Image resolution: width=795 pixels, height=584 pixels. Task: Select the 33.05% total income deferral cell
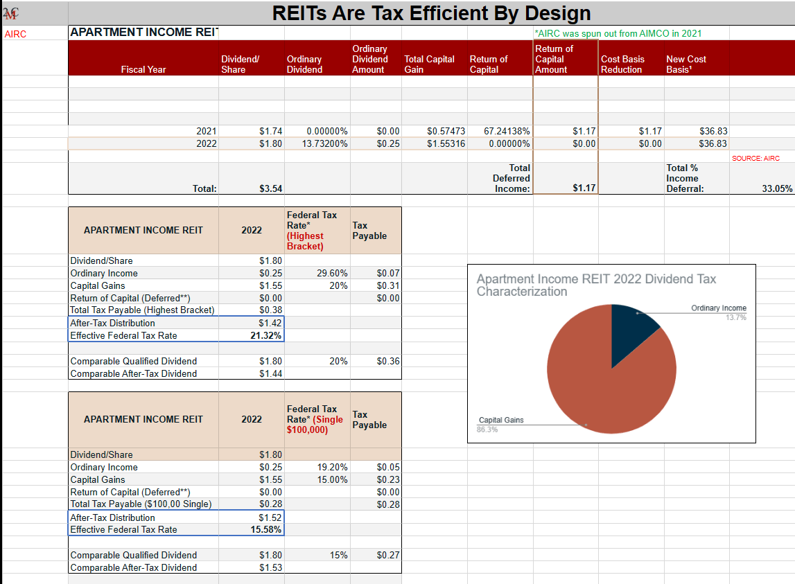click(x=778, y=188)
